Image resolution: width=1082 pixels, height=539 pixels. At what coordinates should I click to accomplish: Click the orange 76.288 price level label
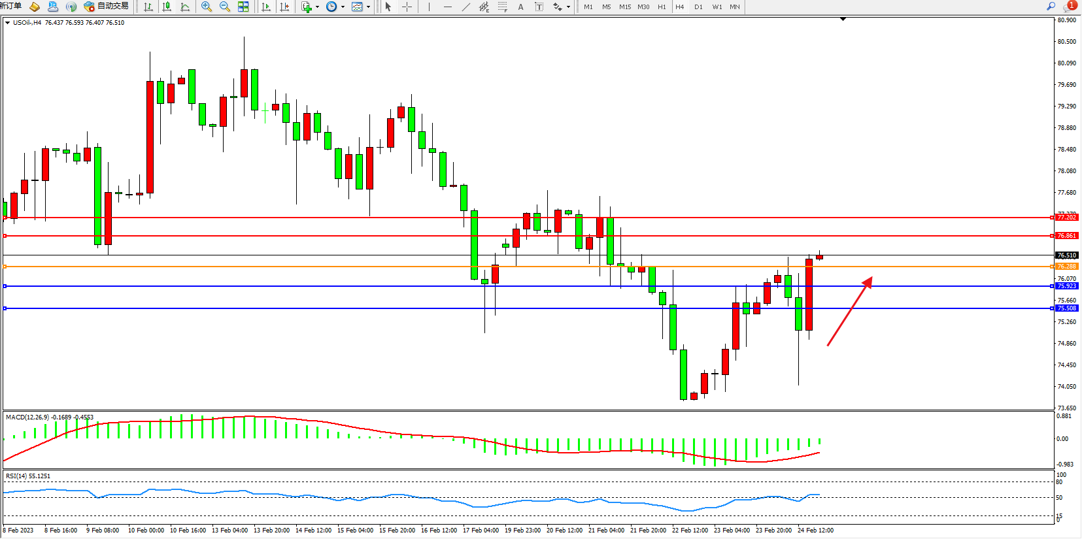tap(1066, 267)
